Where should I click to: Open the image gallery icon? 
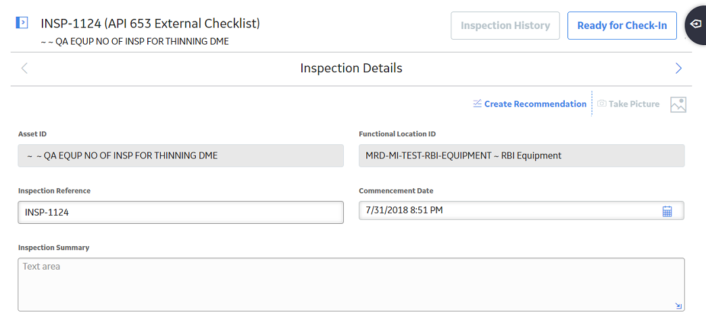pyautogui.click(x=678, y=105)
